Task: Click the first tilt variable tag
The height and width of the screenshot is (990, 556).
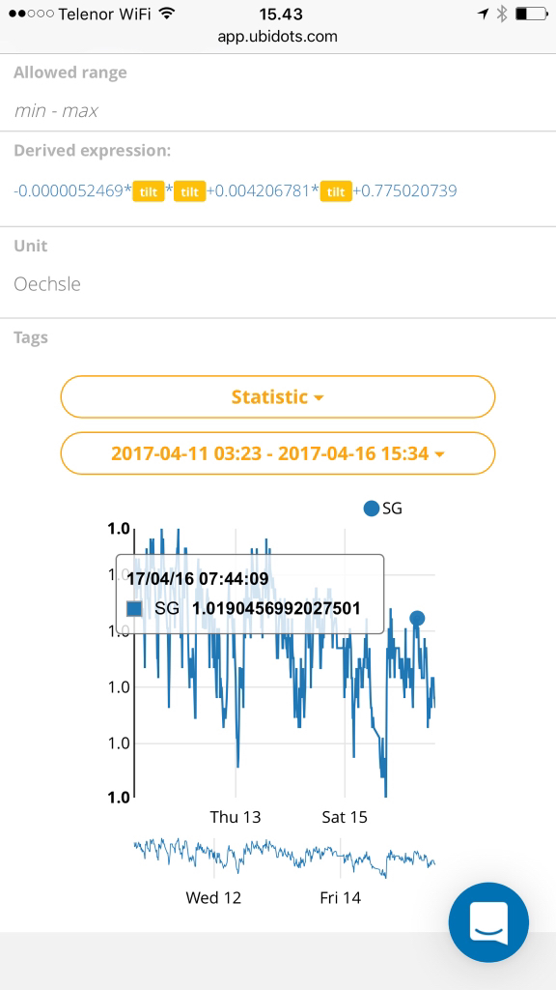Action: click(x=148, y=191)
